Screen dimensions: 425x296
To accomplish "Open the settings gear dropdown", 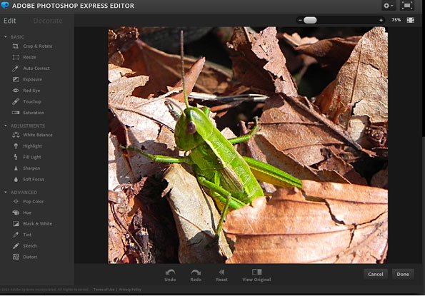I will pyautogui.click(x=389, y=6).
